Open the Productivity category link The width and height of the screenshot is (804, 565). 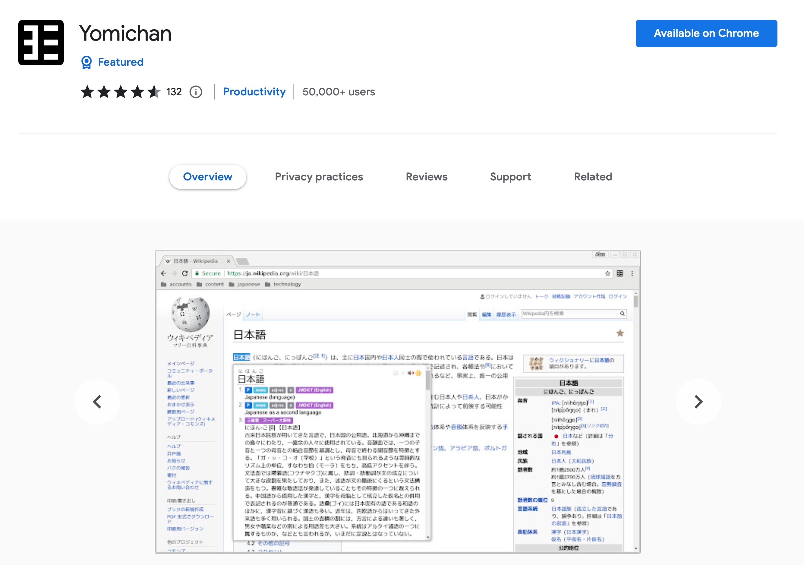click(x=254, y=92)
